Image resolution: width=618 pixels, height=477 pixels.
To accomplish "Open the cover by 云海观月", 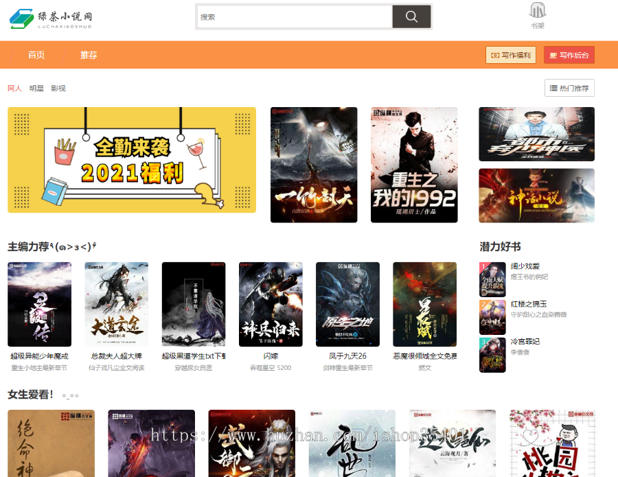I will point(453,443).
